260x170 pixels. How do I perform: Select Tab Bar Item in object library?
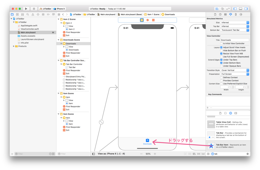pos(228,146)
